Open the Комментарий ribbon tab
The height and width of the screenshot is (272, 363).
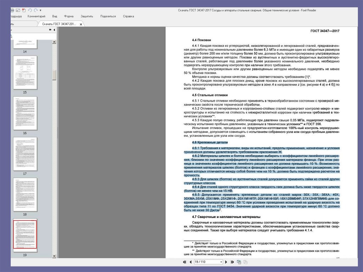click(x=37, y=16)
